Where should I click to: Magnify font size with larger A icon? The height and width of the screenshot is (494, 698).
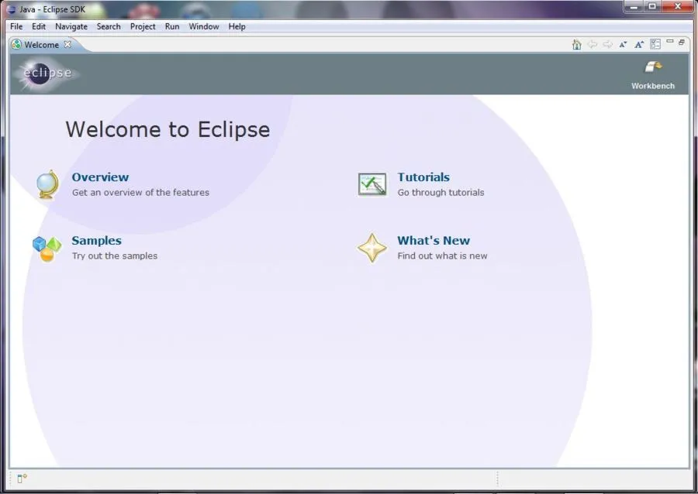tap(639, 44)
